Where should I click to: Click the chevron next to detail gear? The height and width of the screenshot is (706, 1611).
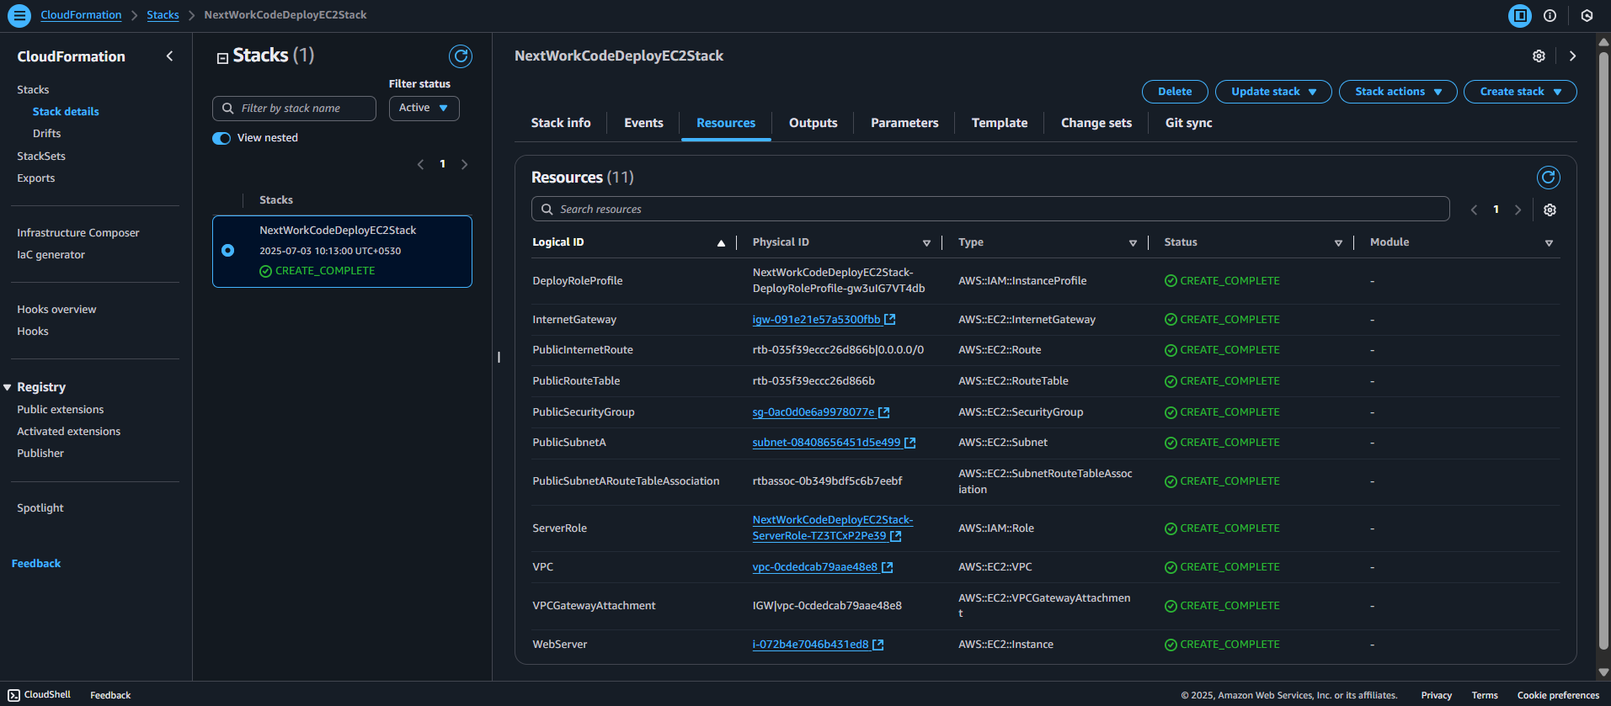point(1572,56)
